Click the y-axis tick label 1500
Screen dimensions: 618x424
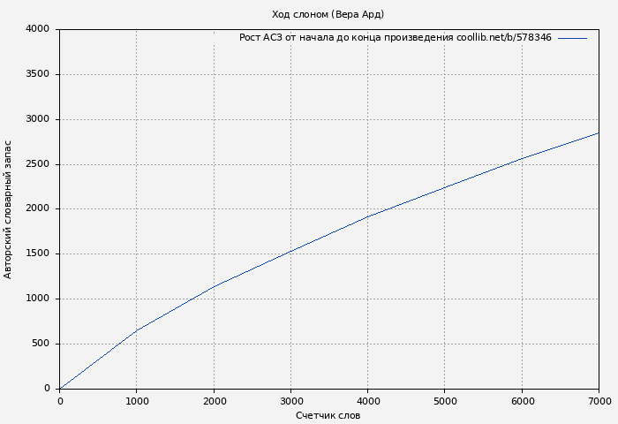(x=37, y=254)
